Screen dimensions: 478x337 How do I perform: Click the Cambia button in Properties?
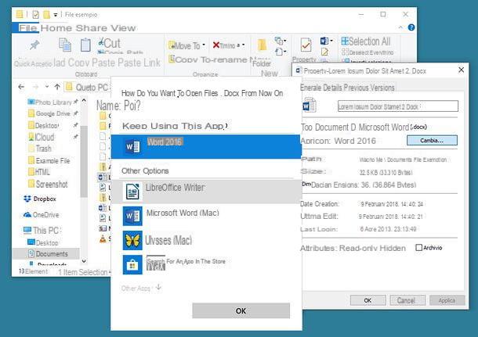(x=432, y=140)
